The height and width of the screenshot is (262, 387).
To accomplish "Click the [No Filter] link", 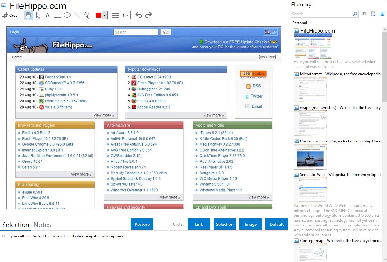I will (x=267, y=57).
